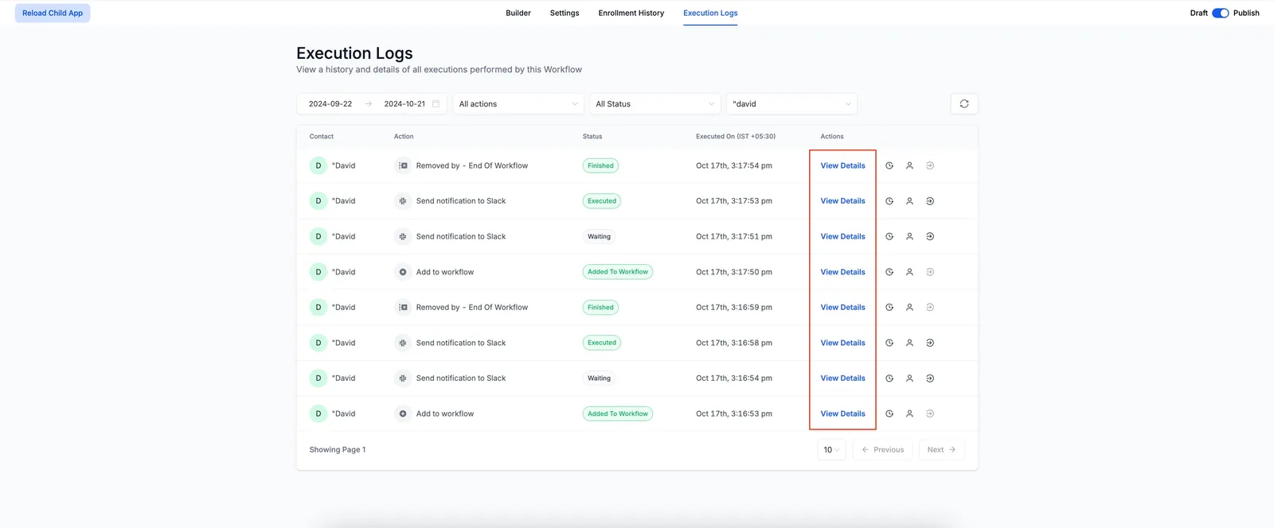Click arrow-in-circle icon in 3:17:51 pm row

click(x=930, y=236)
